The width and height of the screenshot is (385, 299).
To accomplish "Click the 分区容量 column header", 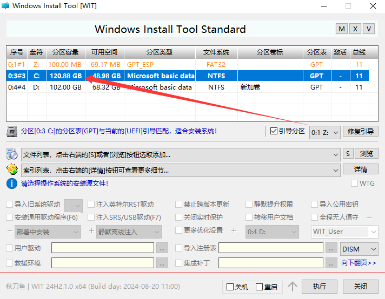I will [x=65, y=52].
